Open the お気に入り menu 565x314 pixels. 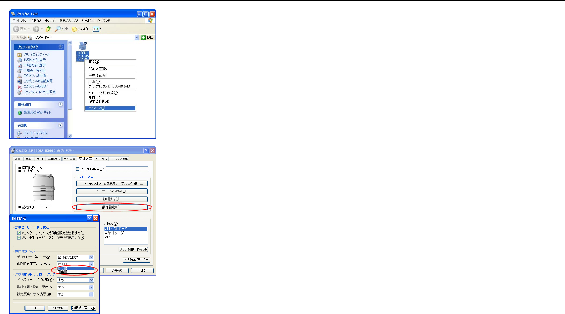[68, 21]
